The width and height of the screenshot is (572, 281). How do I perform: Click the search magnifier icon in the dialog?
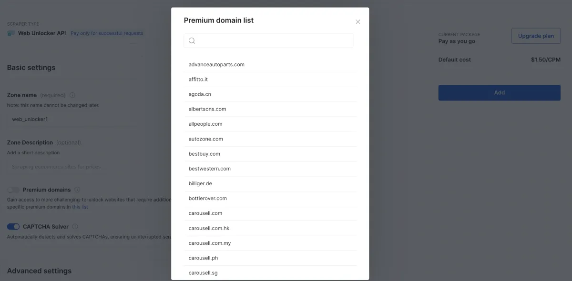(192, 40)
